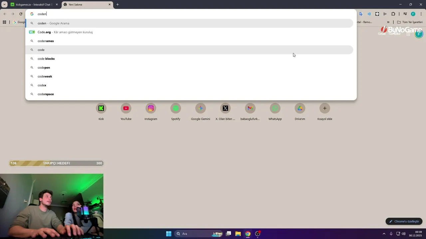
Task: Expand the tab search dropdown arrow
Action: pos(4,4)
